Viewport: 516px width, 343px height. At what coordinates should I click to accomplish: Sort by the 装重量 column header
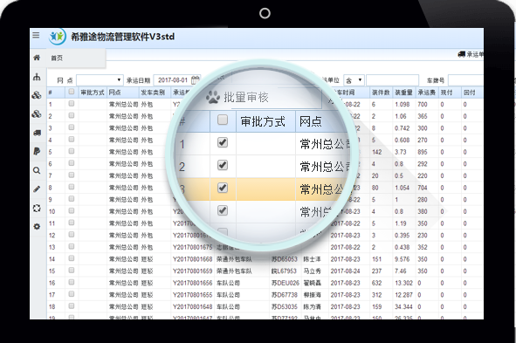tap(403, 93)
